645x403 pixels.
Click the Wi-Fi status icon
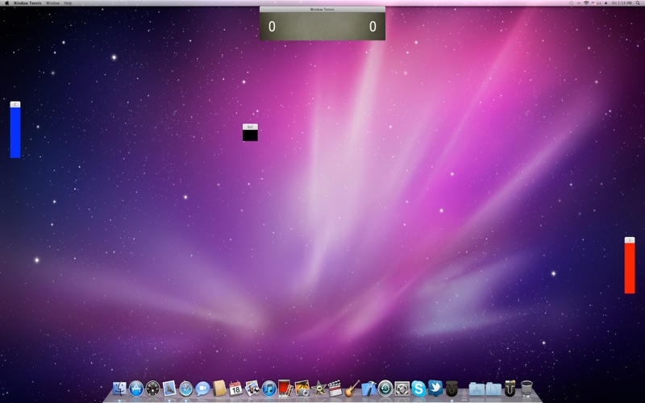tap(586, 3)
